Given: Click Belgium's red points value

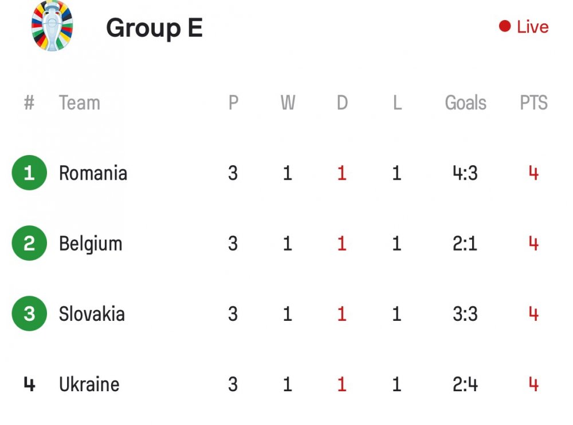Looking at the screenshot, I should coord(533,243).
